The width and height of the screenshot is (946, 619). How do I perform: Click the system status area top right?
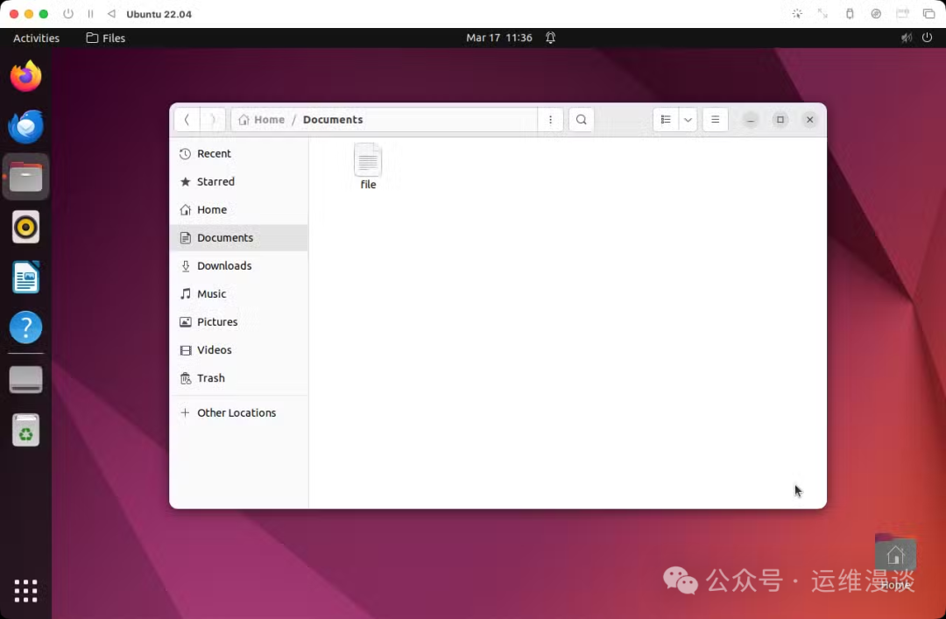917,38
